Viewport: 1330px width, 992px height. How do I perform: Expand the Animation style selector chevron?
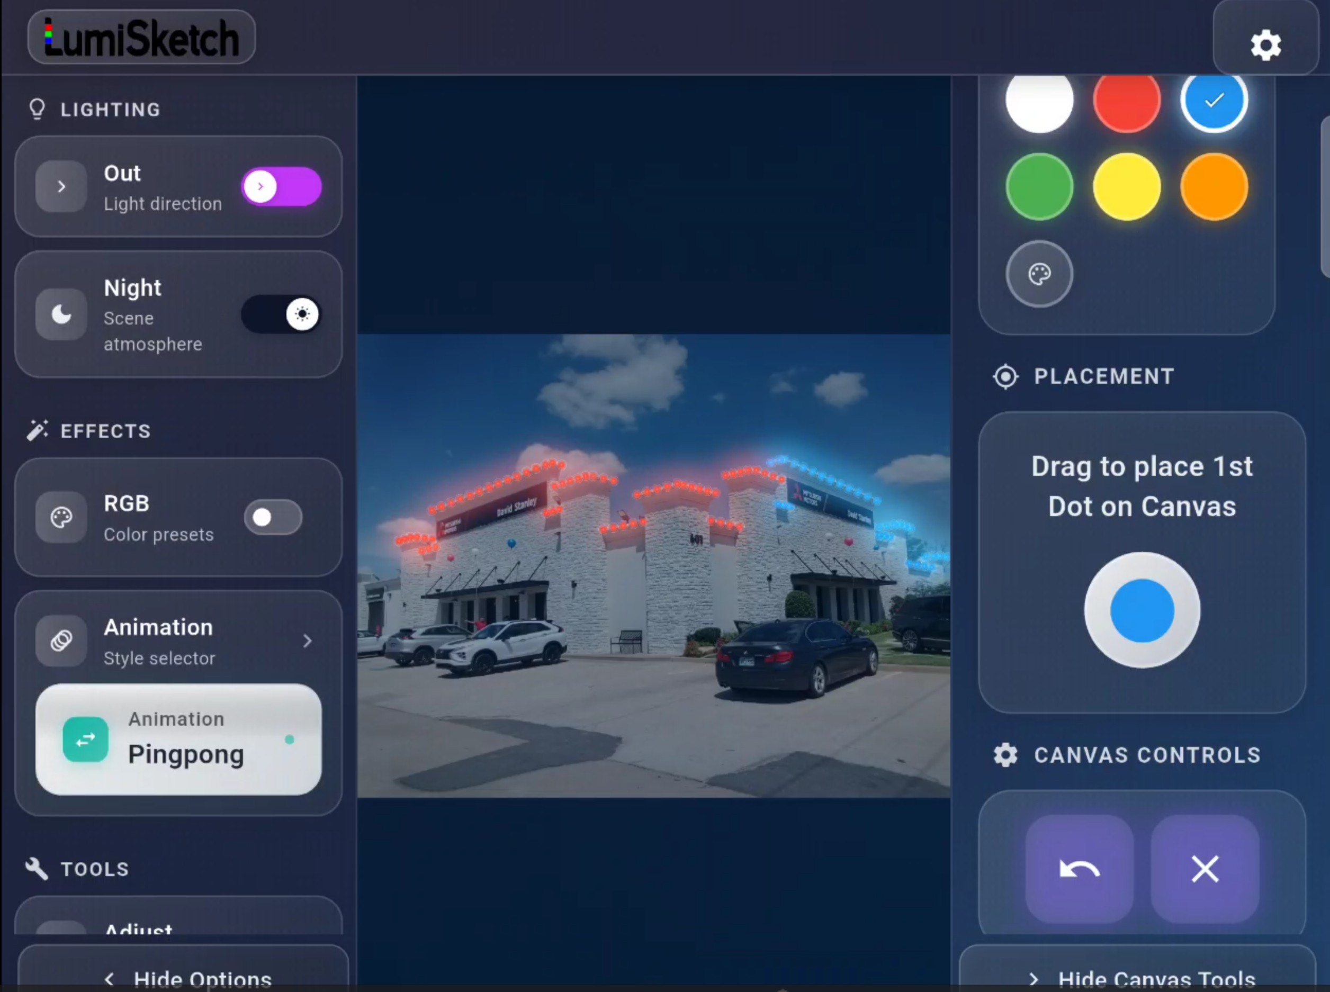pyautogui.click(x=308, y=641)
